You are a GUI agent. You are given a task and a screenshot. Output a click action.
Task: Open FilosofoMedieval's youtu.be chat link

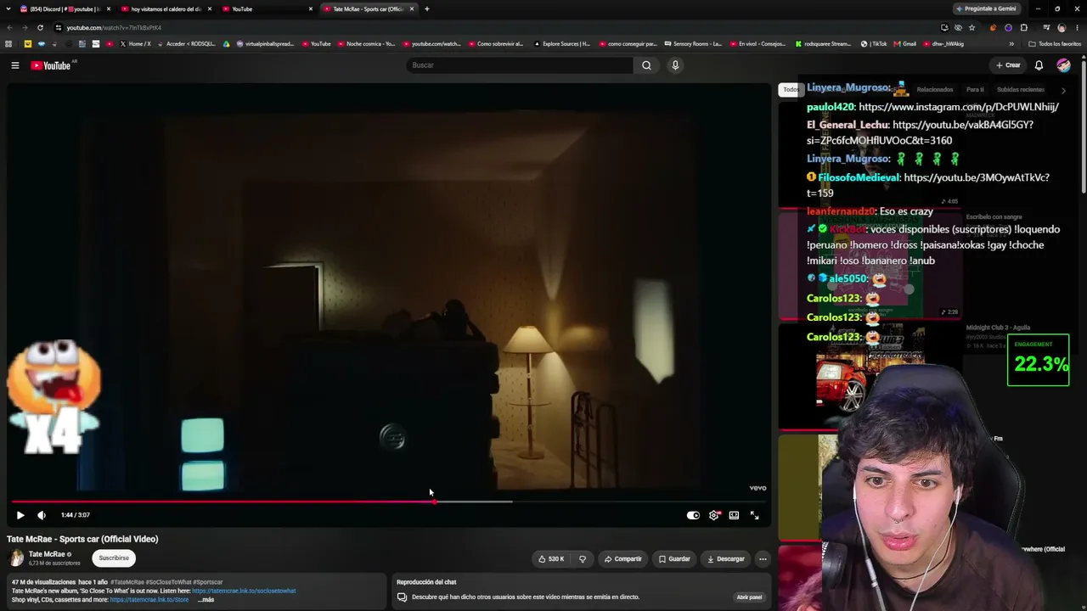(x=927, y=185)
